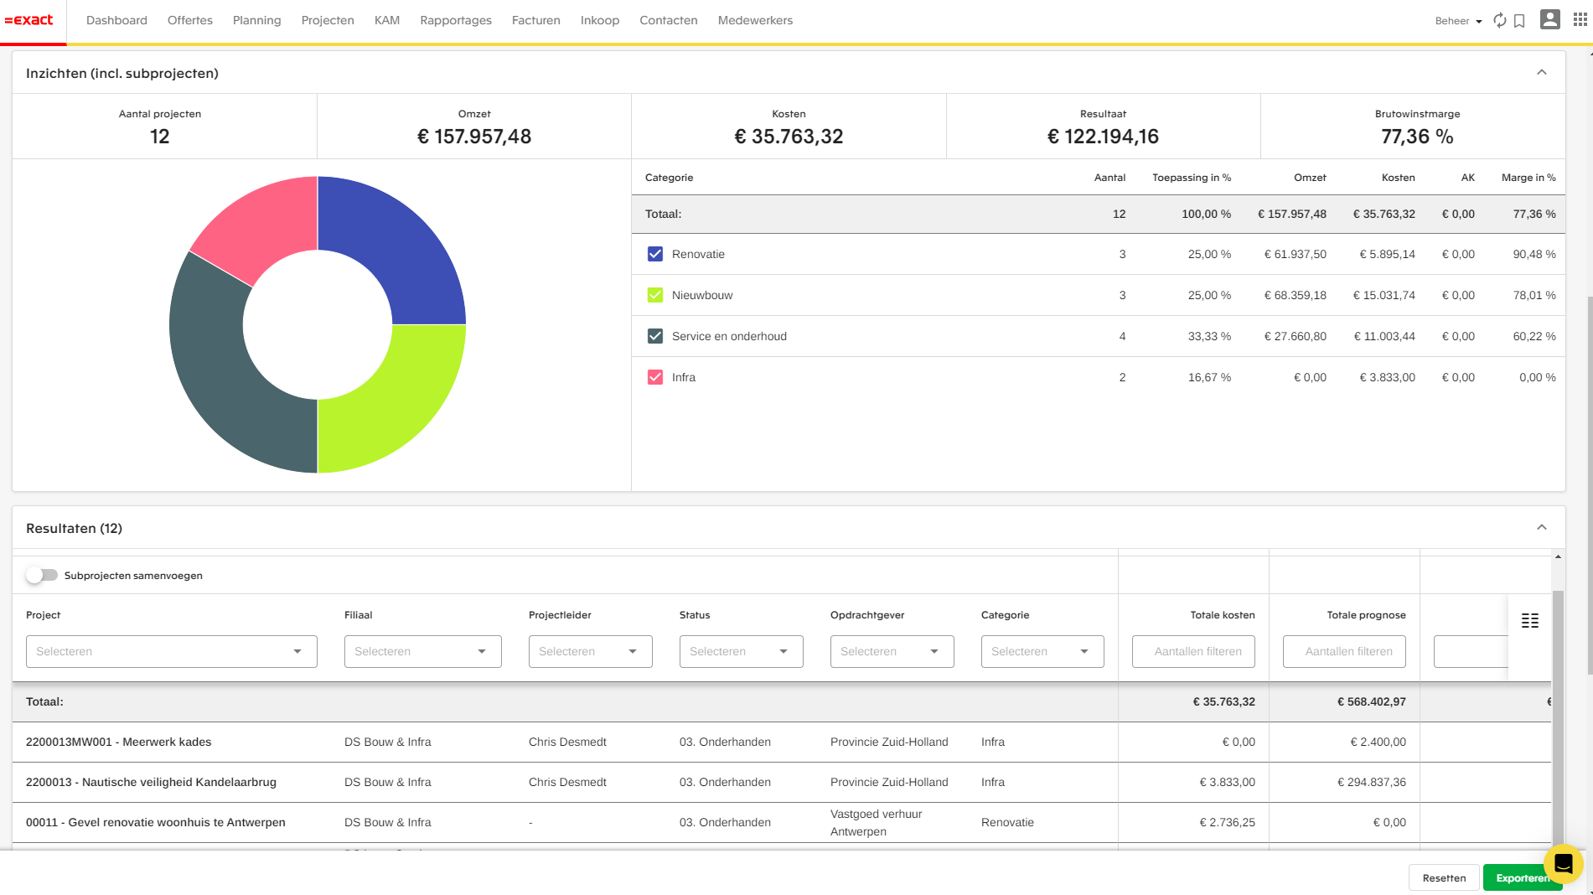The image size is (1593, 895).
Task: Open the Categorie filter dropdown
Action: (1042, 651)
